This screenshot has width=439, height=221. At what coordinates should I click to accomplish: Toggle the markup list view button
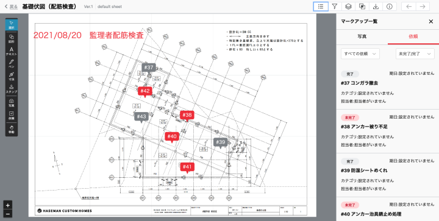coord(321,7)
